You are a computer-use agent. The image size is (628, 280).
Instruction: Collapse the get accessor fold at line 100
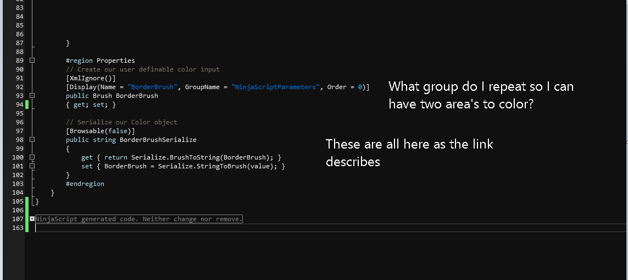[x=32, y=157]
